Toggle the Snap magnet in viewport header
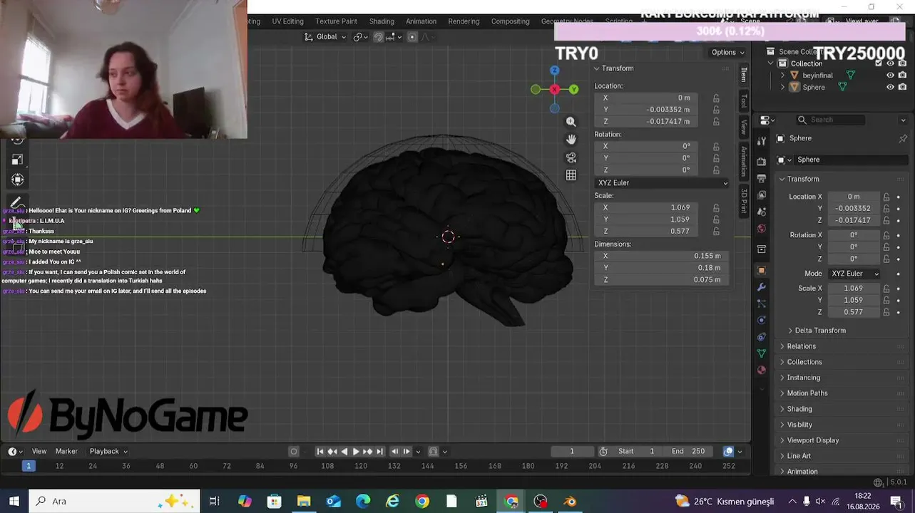 [x=378, y=37]
